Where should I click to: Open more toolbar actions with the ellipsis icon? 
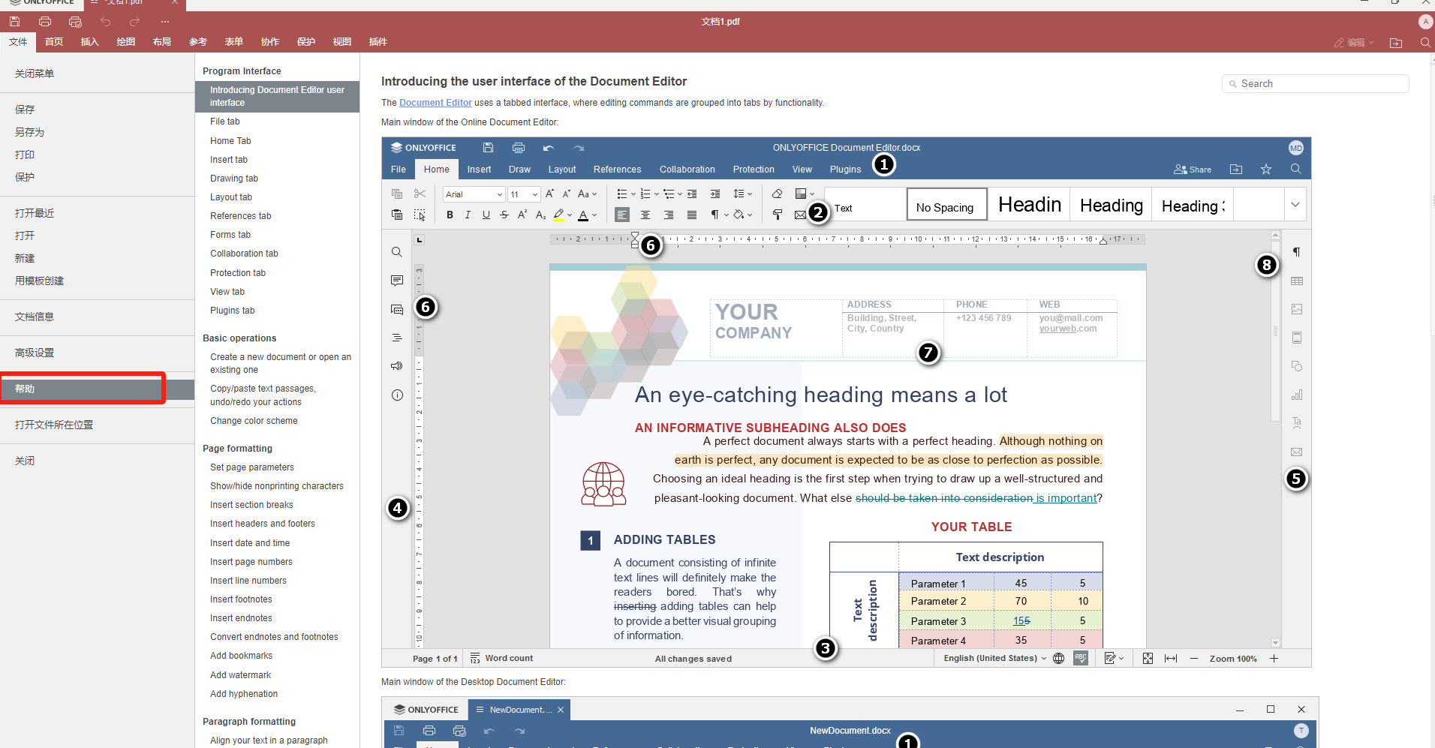pyautogui.click(x=164, y=22)
